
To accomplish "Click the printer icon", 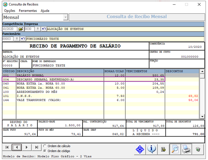I will click(x=186, y=149).
